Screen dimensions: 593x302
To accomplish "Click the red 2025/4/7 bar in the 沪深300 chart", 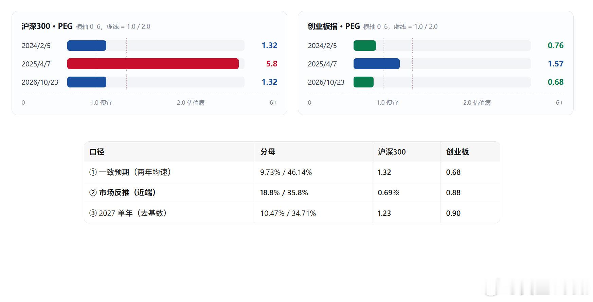I will click(153, 64).
